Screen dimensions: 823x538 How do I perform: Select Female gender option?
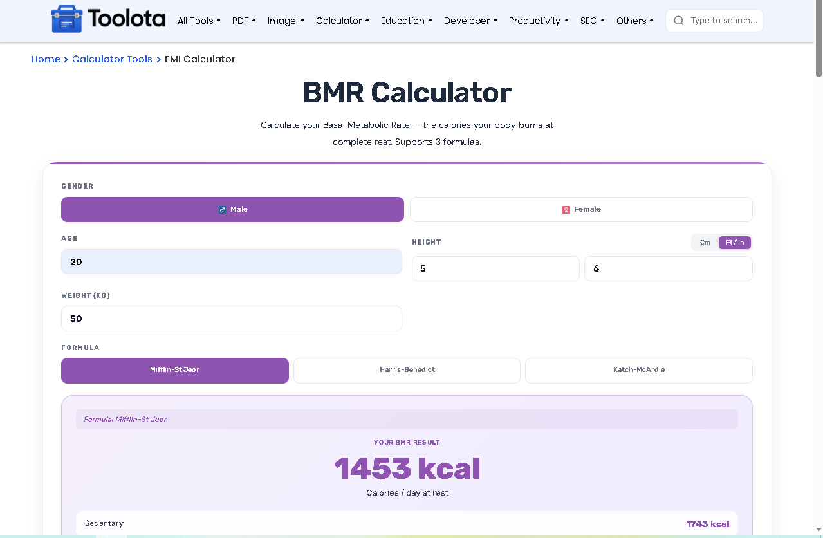[581, 209]
